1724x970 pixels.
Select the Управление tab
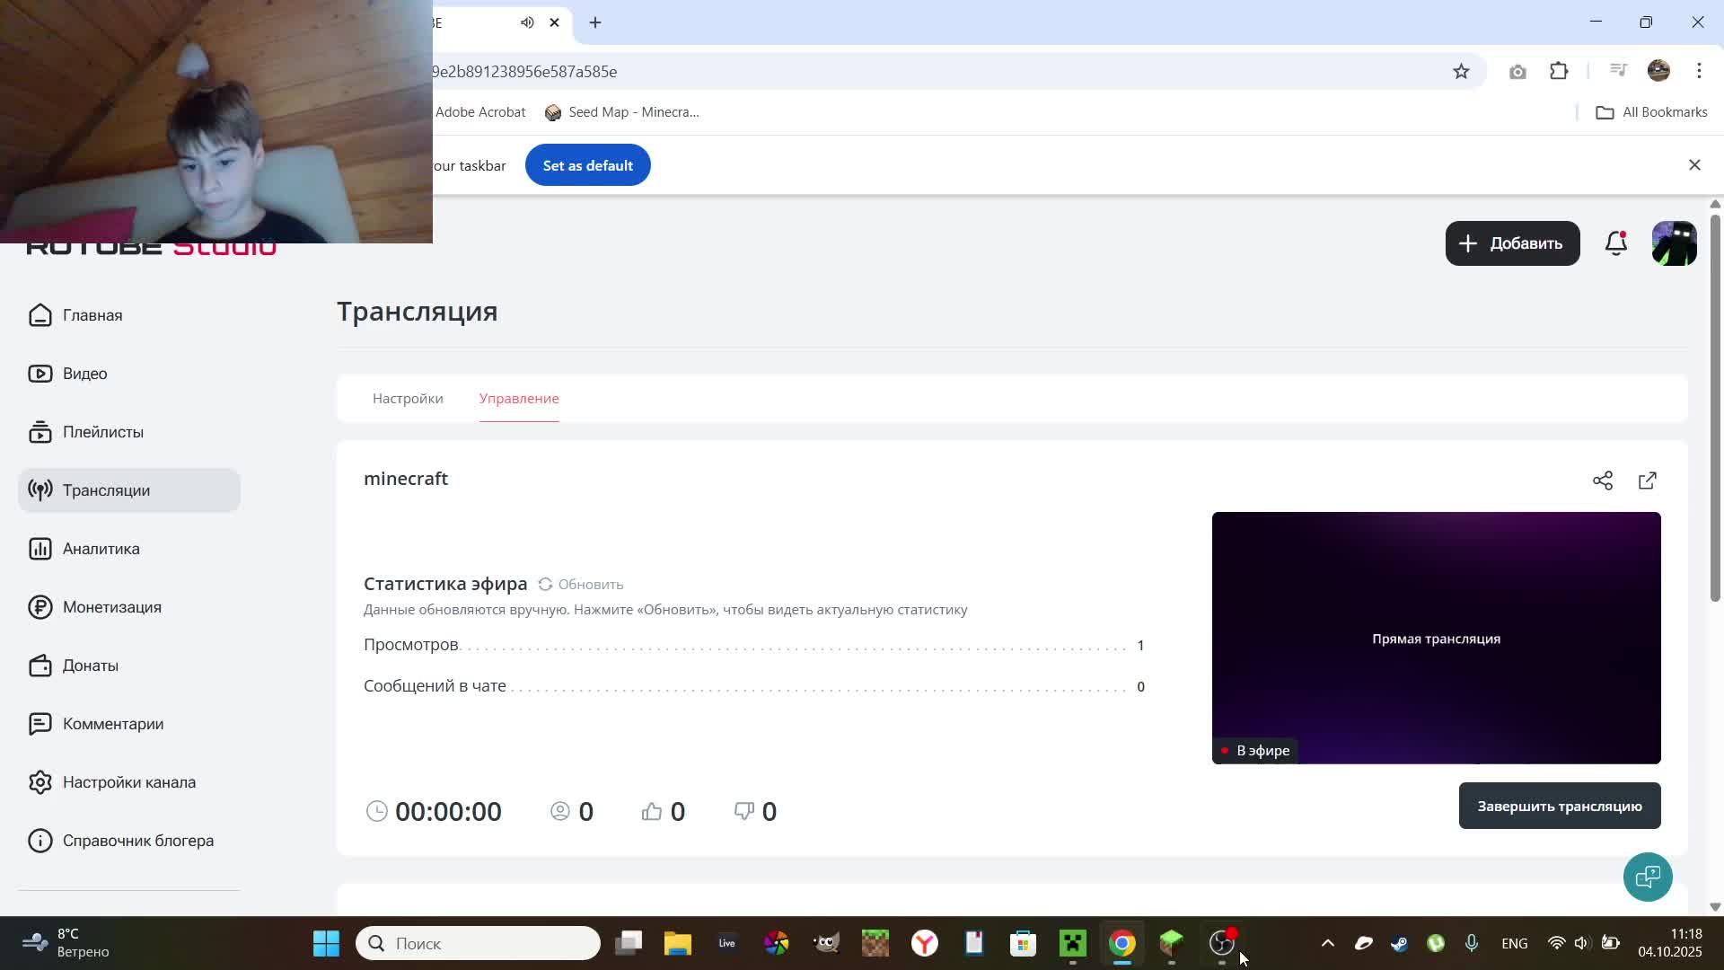(x=519, y=398)
